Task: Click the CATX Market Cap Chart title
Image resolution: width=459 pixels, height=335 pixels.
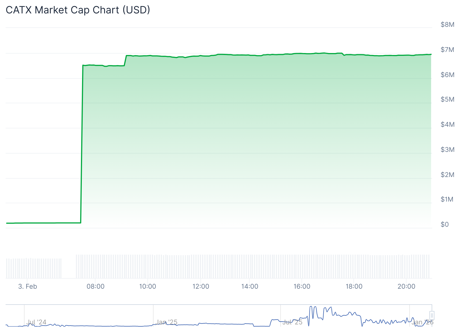Action: 78,10
